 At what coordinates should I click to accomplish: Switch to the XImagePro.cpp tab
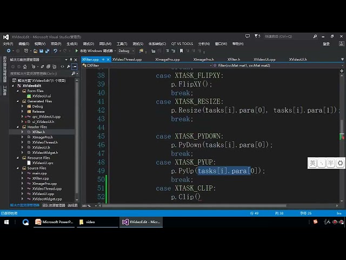point(168,60)
